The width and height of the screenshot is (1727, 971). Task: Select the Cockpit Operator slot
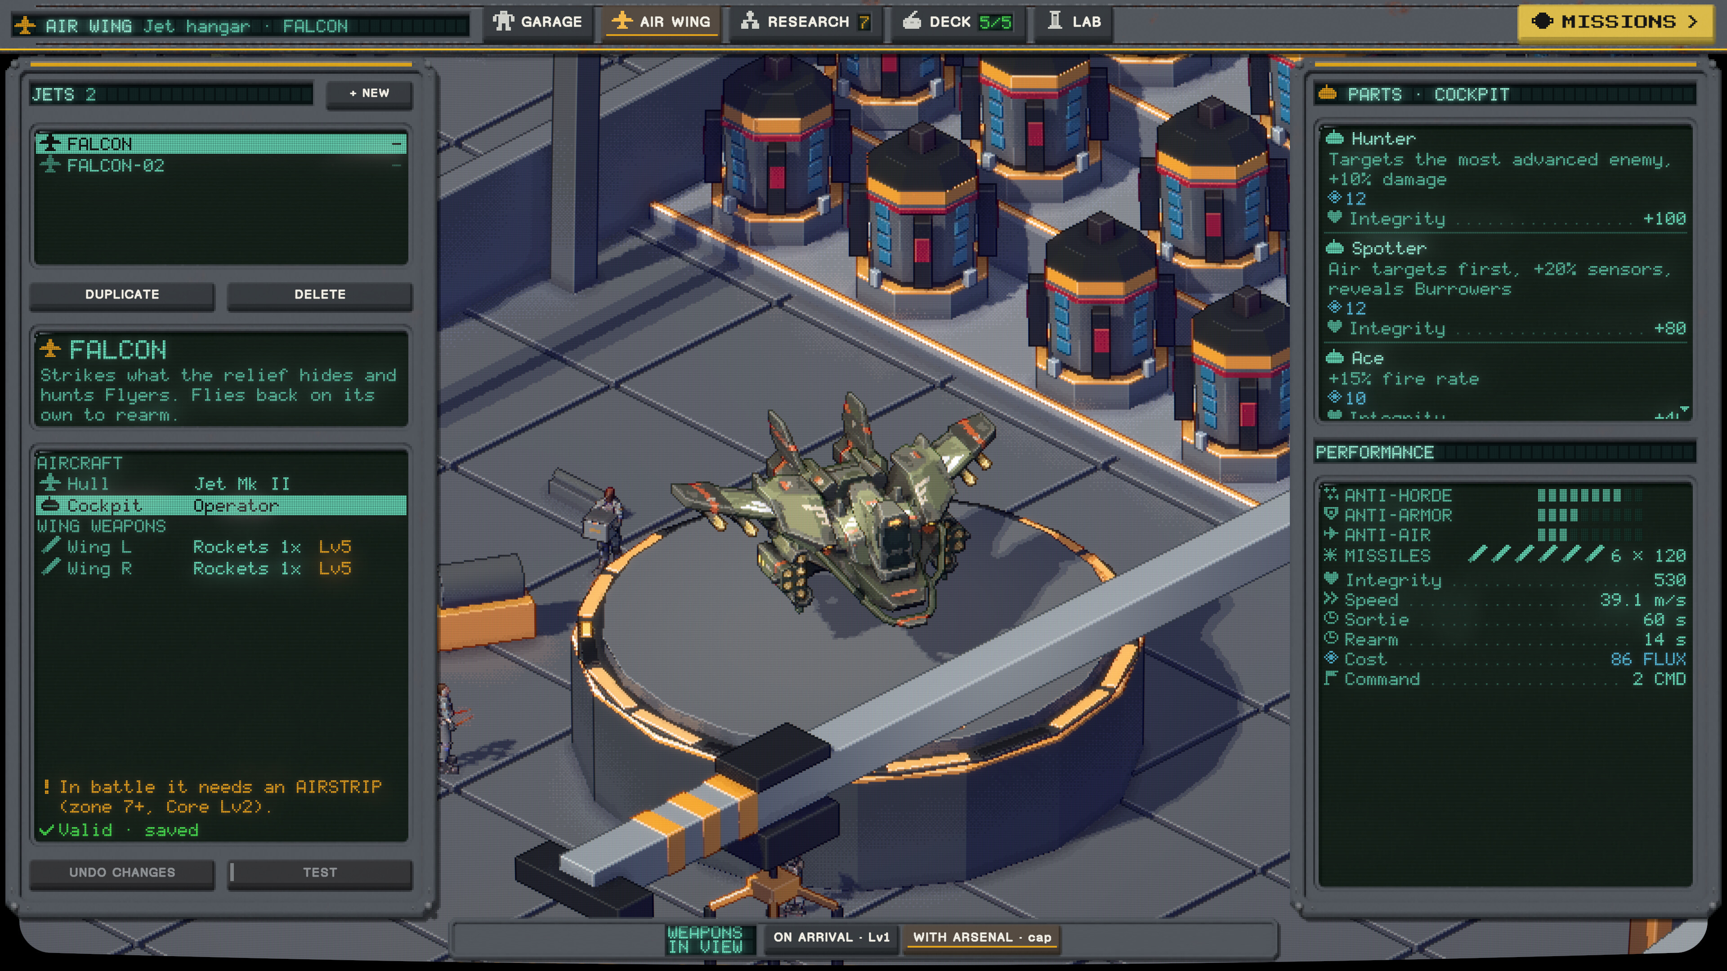[221, 506]
